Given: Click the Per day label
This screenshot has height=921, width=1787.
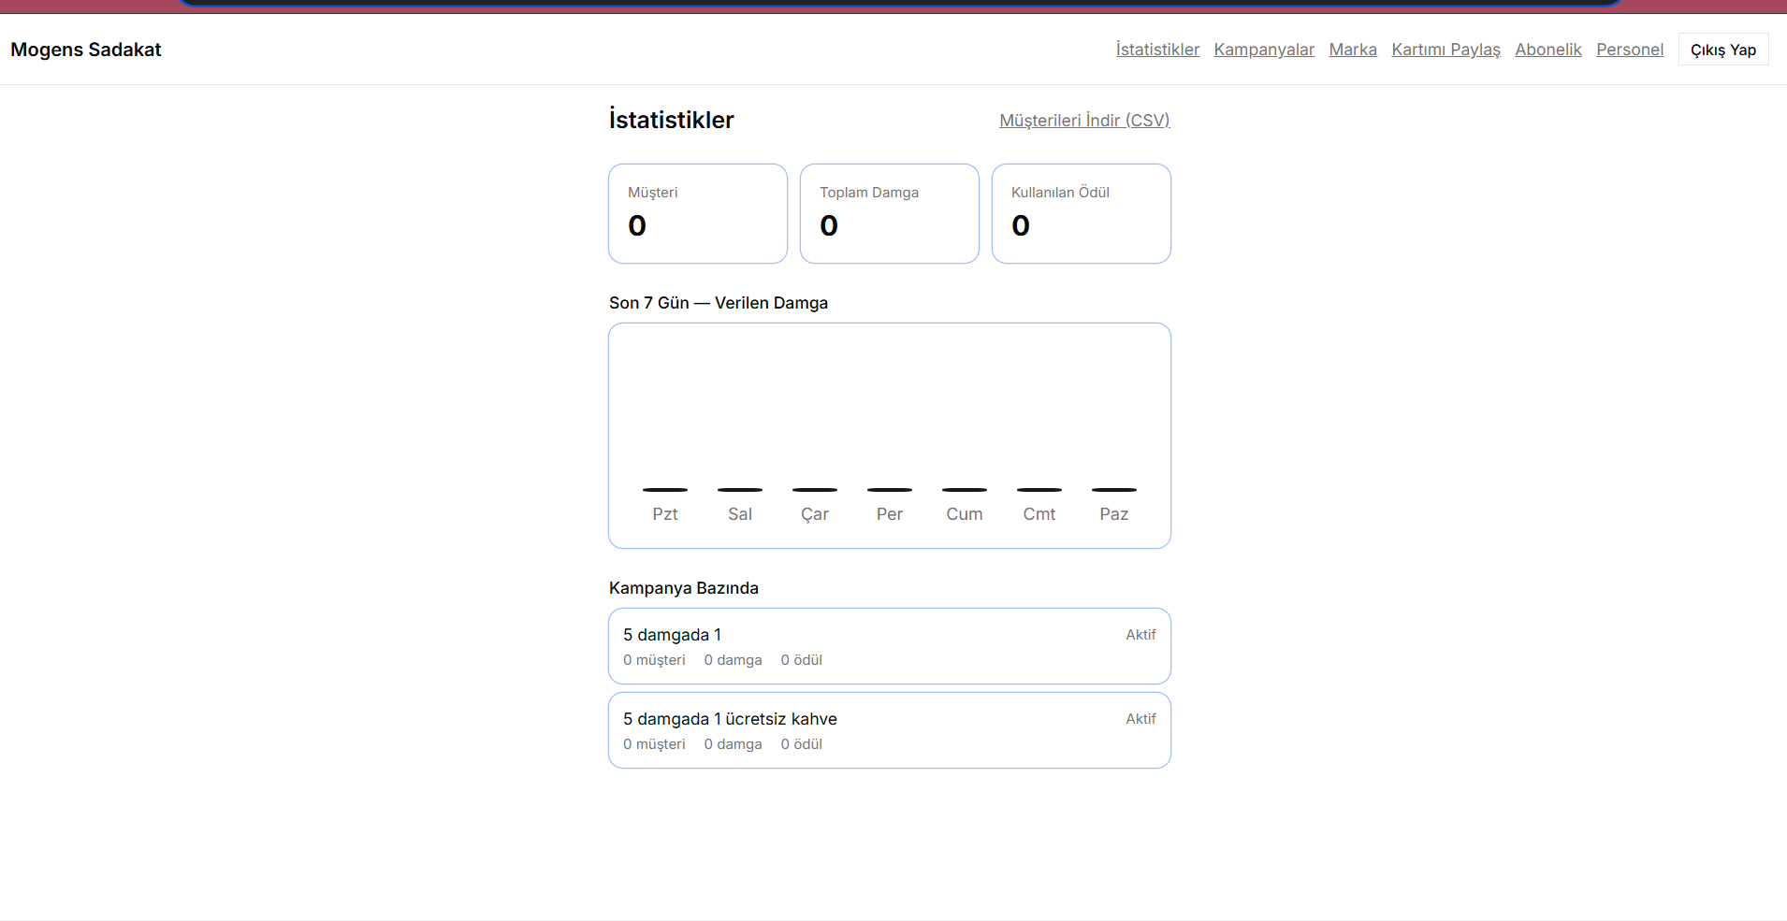Looking at the screenshot, I should [x=890, y=514].
